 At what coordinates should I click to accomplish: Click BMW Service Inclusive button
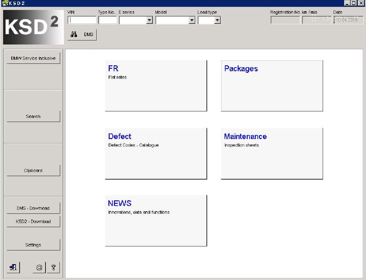coord(33,58)
